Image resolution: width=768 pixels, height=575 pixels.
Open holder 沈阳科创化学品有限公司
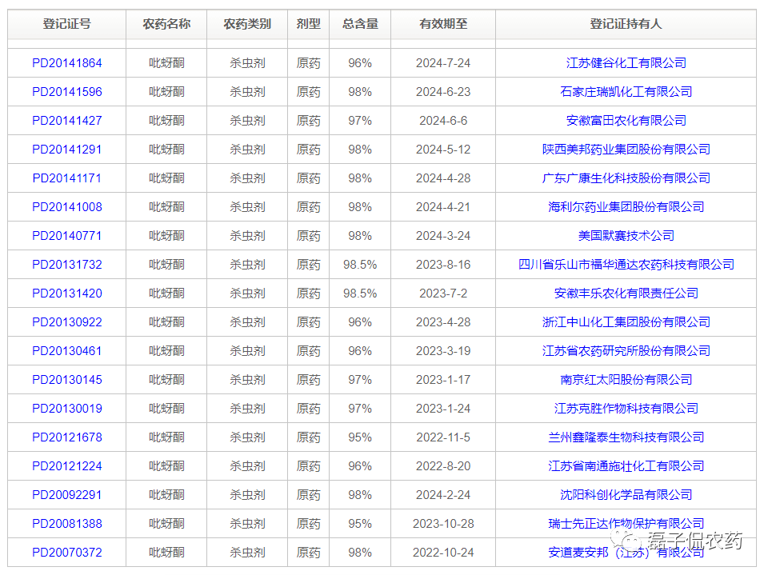[626, 495]
